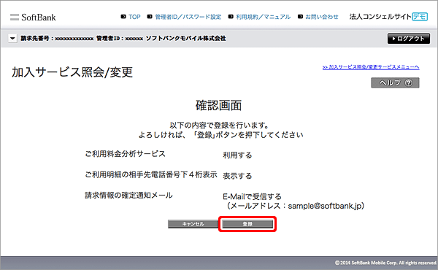Click the 以下の内容で登録を行います instruction text

219,126
